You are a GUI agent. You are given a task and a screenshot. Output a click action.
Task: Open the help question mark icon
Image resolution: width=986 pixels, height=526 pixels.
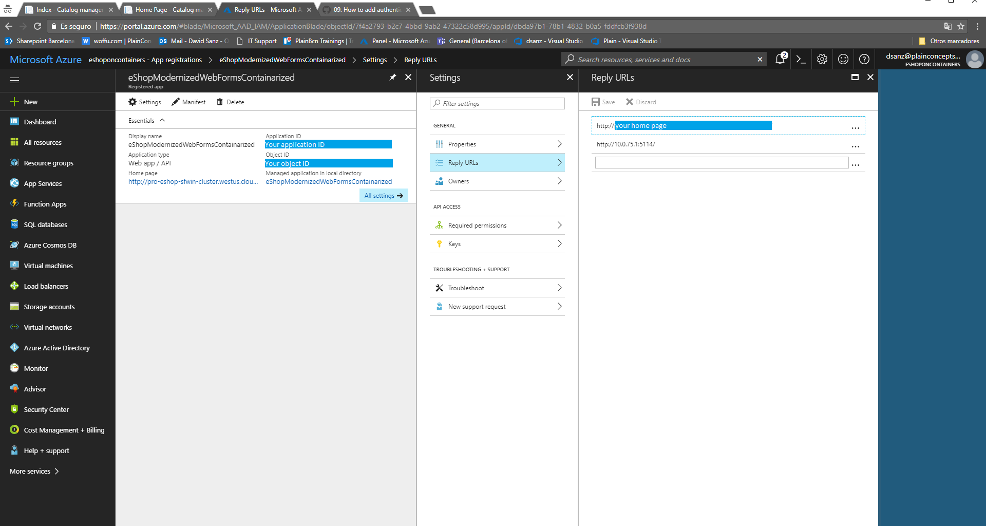point(864,60)
